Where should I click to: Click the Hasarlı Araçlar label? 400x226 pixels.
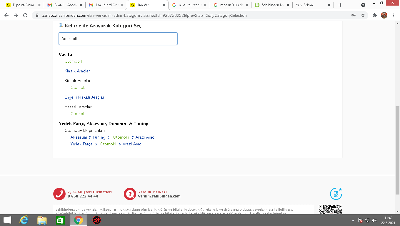pos(78,107)
